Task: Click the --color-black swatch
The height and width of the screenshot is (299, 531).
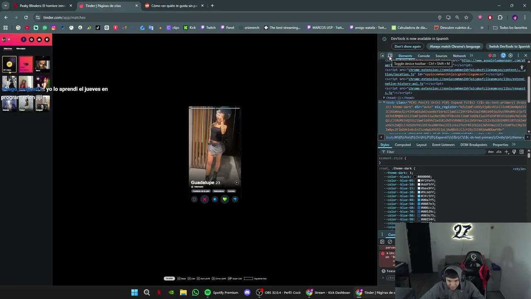Action: pos(415,177)
